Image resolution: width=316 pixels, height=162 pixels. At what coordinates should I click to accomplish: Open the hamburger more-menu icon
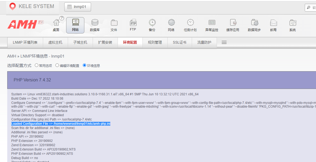(224, 42)
